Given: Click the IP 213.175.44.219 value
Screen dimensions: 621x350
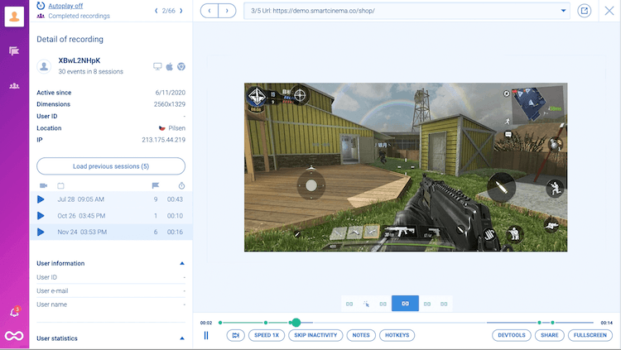Looking at the screenshot, I should 164,140.
